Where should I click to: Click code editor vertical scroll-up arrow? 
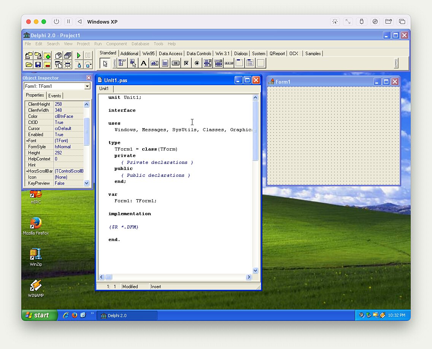(x=256, y=97)
